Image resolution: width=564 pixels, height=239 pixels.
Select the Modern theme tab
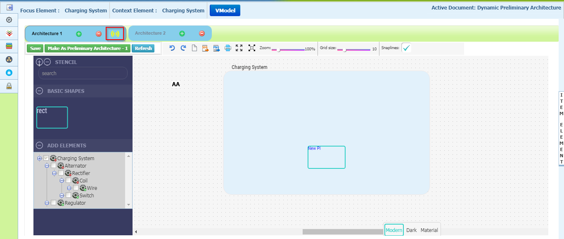point(394,230)
